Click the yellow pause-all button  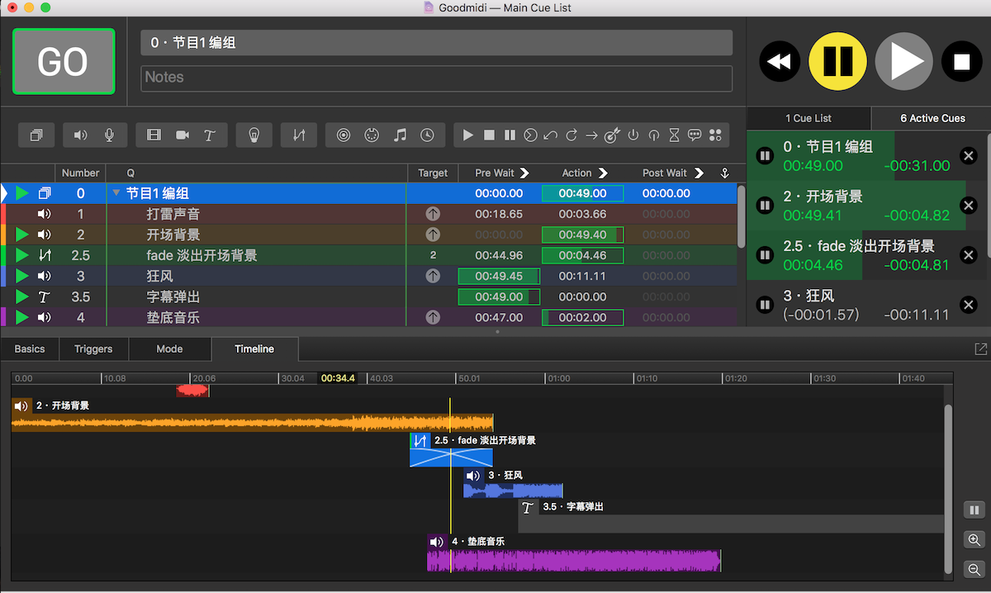pyautogui.click(x=837, y=61)
